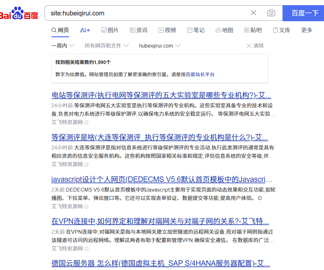324x270 pixels.
Task: Expand the 一周内 time filter dropdown
Action: click(x=63, y=46)
